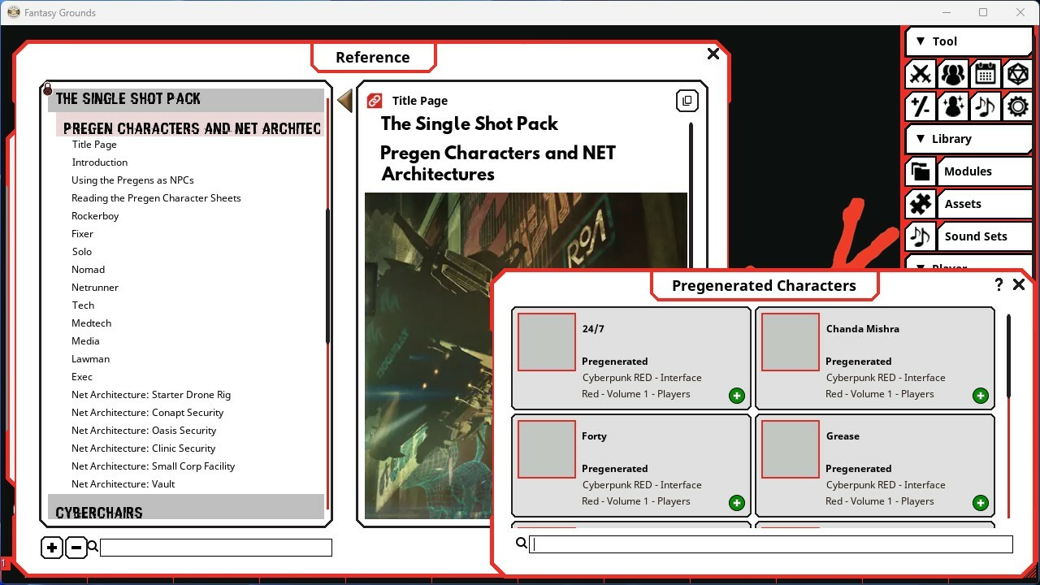Click the copy icon in the Title Page panel

point(687,100)
